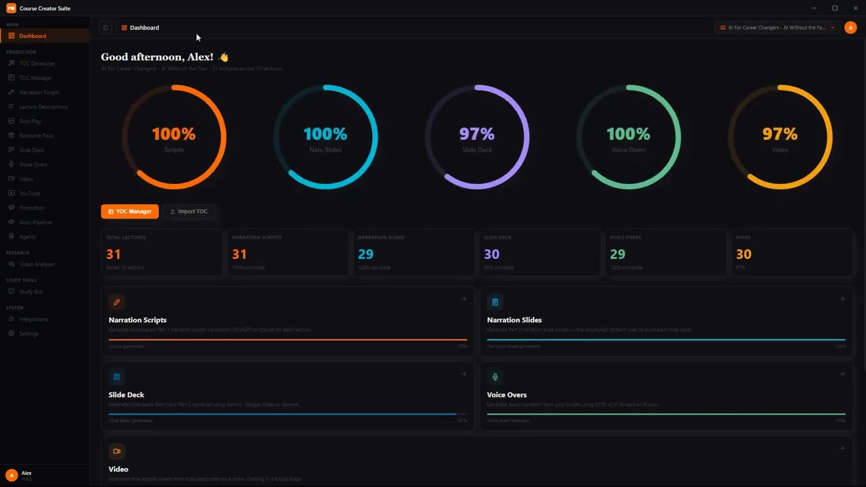Open Dashboard in the sidebar

pos(45,36)
